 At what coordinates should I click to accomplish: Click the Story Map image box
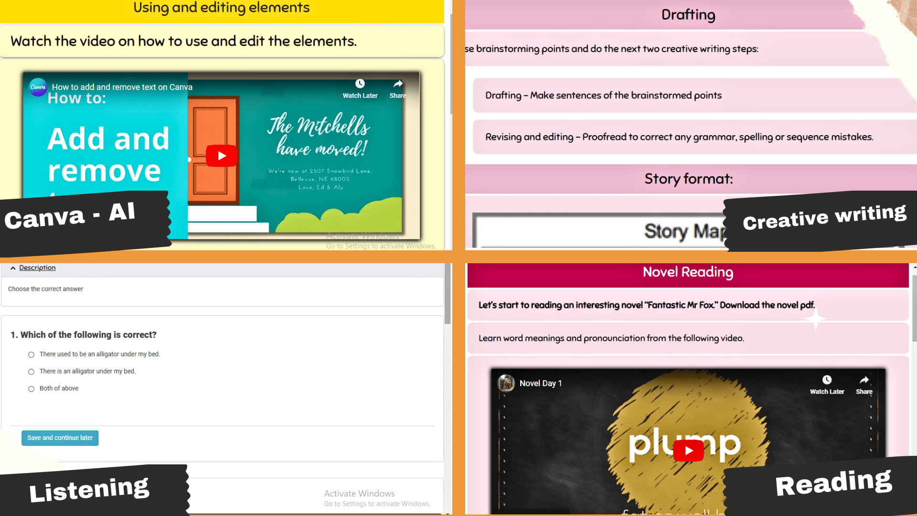tap(597, 231)
